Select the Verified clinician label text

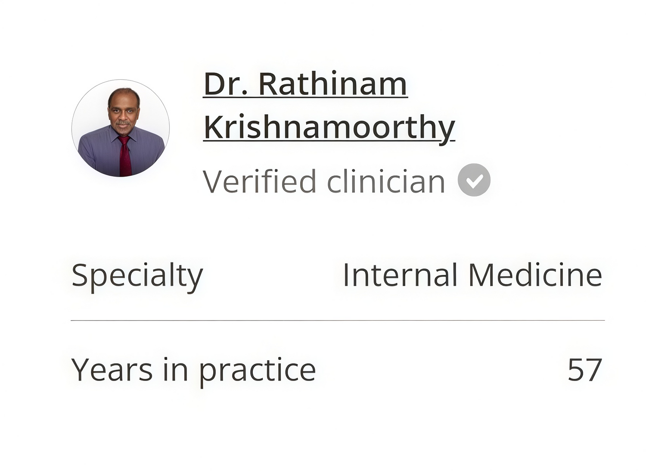[324, 181]
